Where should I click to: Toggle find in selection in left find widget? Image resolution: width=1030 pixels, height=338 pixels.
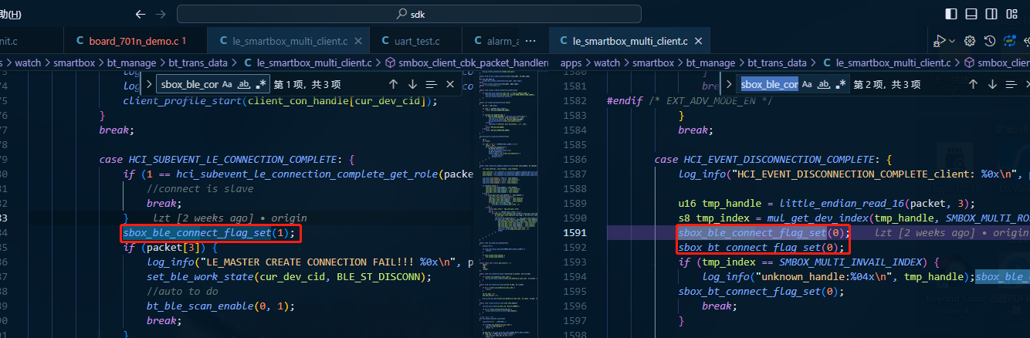(x=432, y=84)
